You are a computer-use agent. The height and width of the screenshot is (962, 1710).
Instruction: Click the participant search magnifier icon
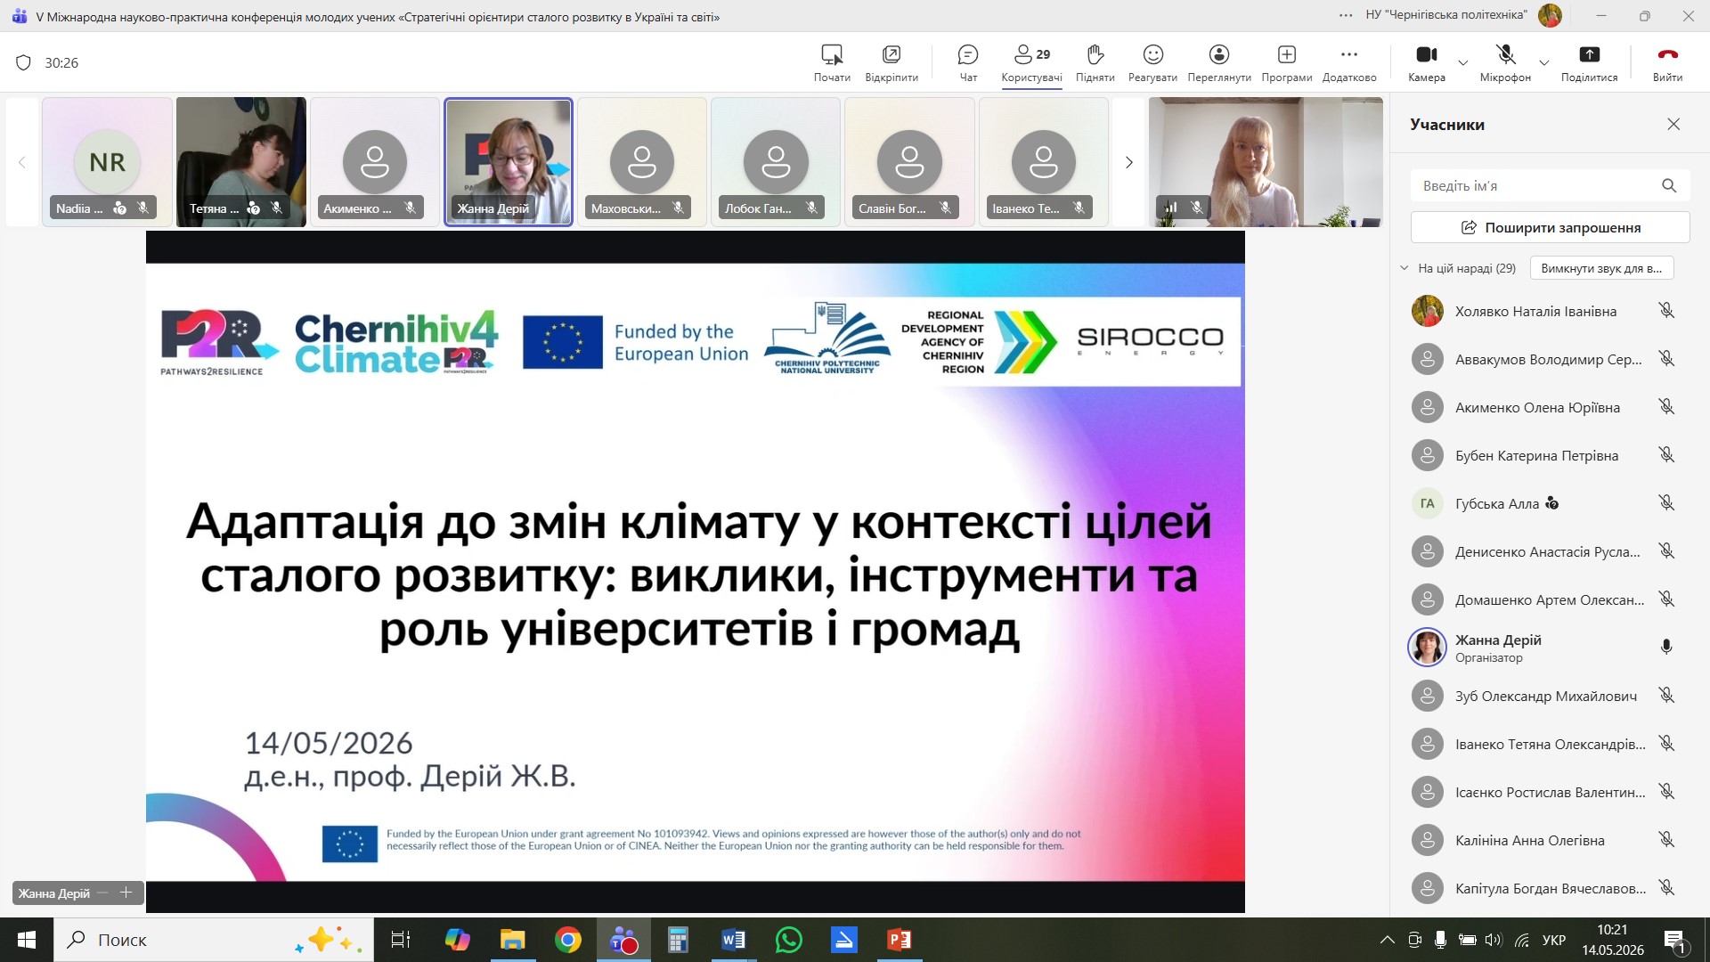(x=1669, y=185)
